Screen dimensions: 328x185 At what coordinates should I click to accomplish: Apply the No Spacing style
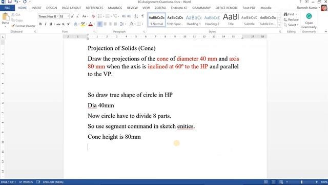click(175, 20)
